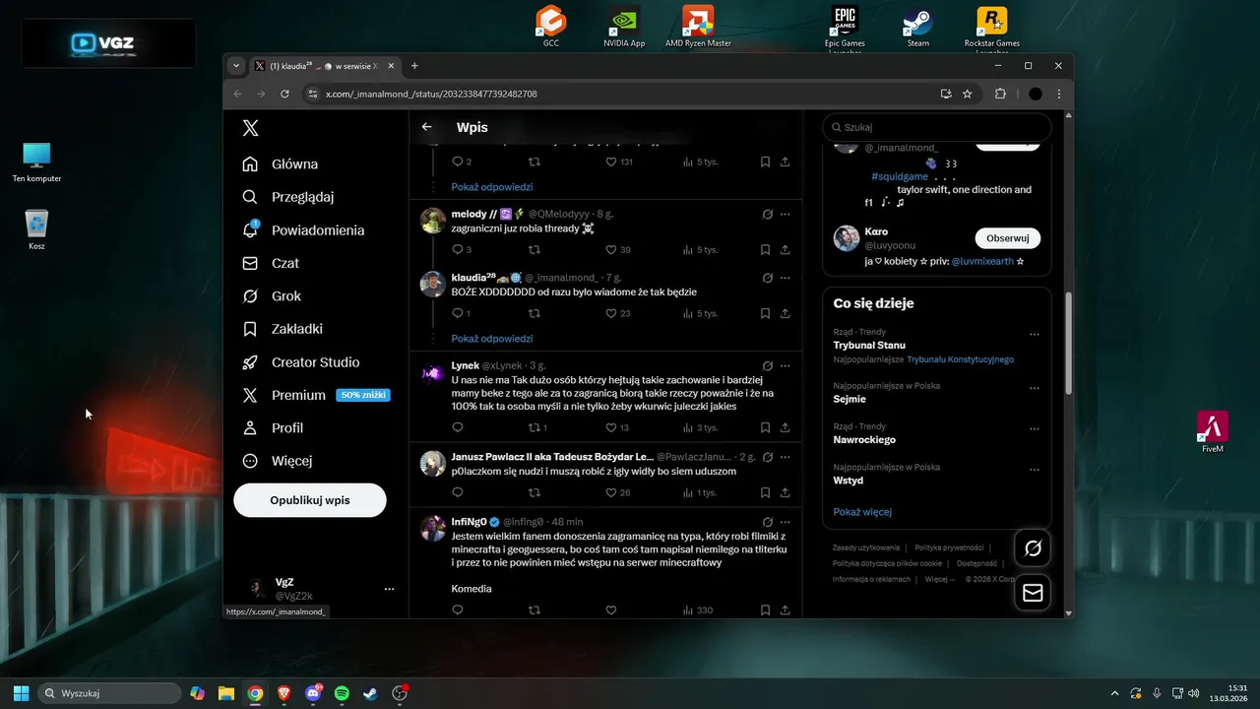1260x709 pixels.
Task: Share InfiNg0's post
Action: pos(785,611)
